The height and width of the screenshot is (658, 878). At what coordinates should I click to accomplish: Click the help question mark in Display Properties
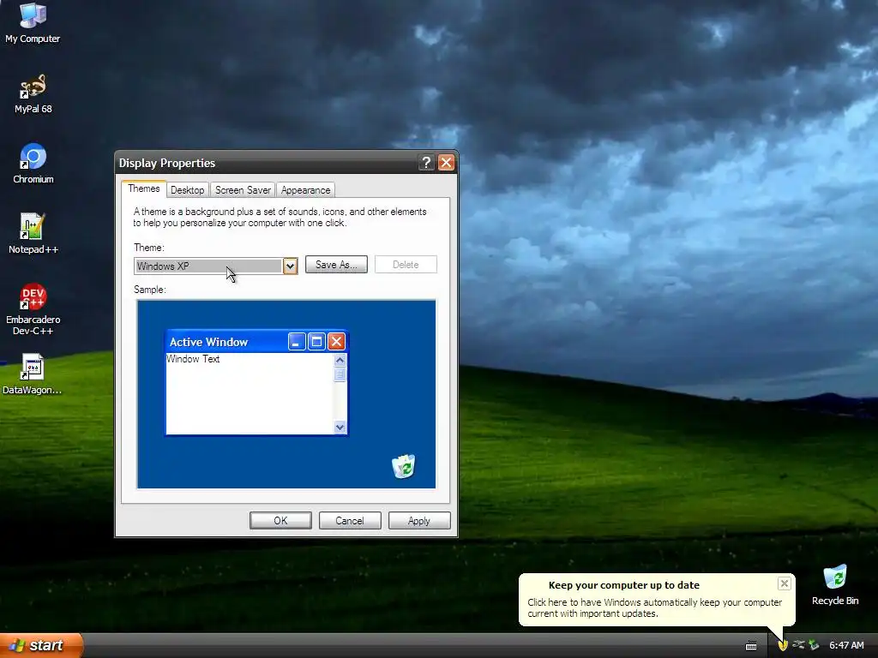tap(426, 162)
